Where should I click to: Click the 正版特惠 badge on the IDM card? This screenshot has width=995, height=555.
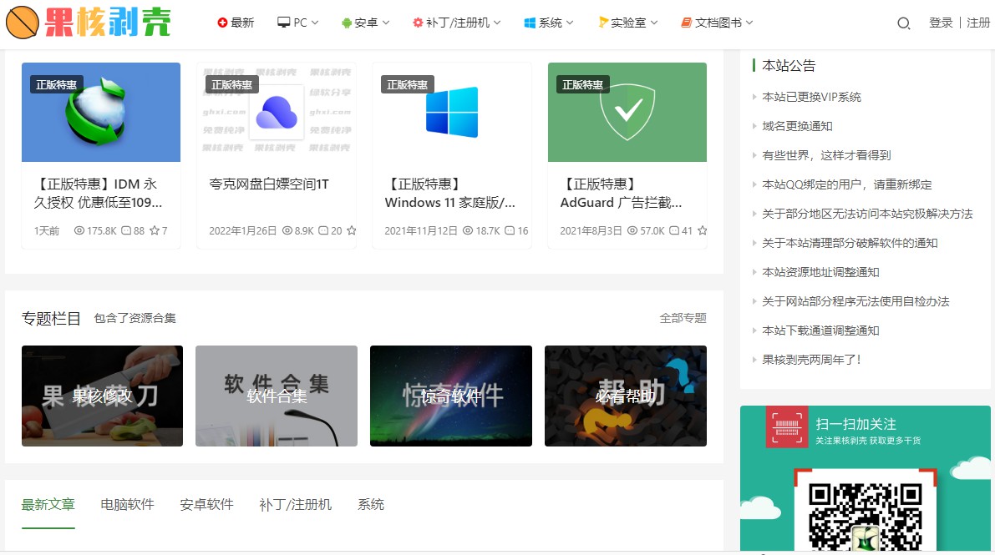[57, 84]
